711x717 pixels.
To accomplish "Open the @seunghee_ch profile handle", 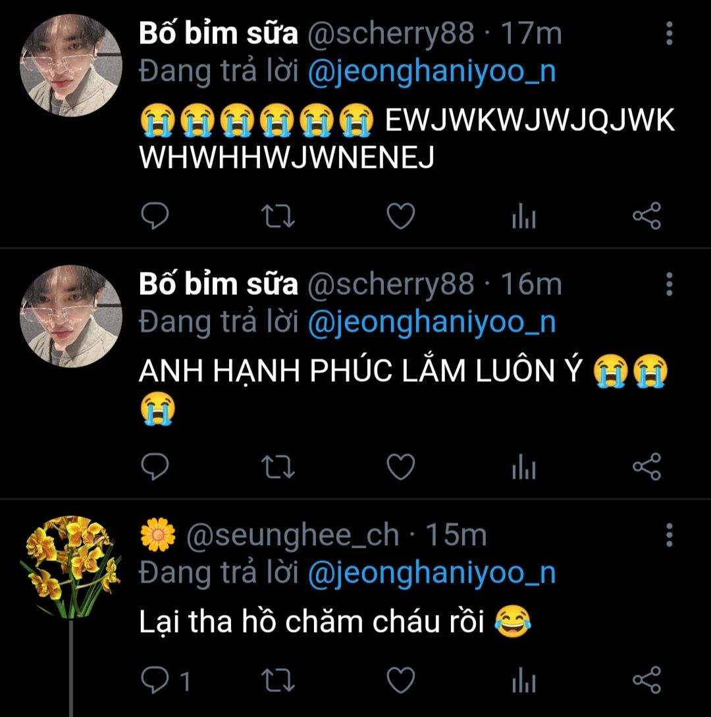I will click(x=293, y=536).
